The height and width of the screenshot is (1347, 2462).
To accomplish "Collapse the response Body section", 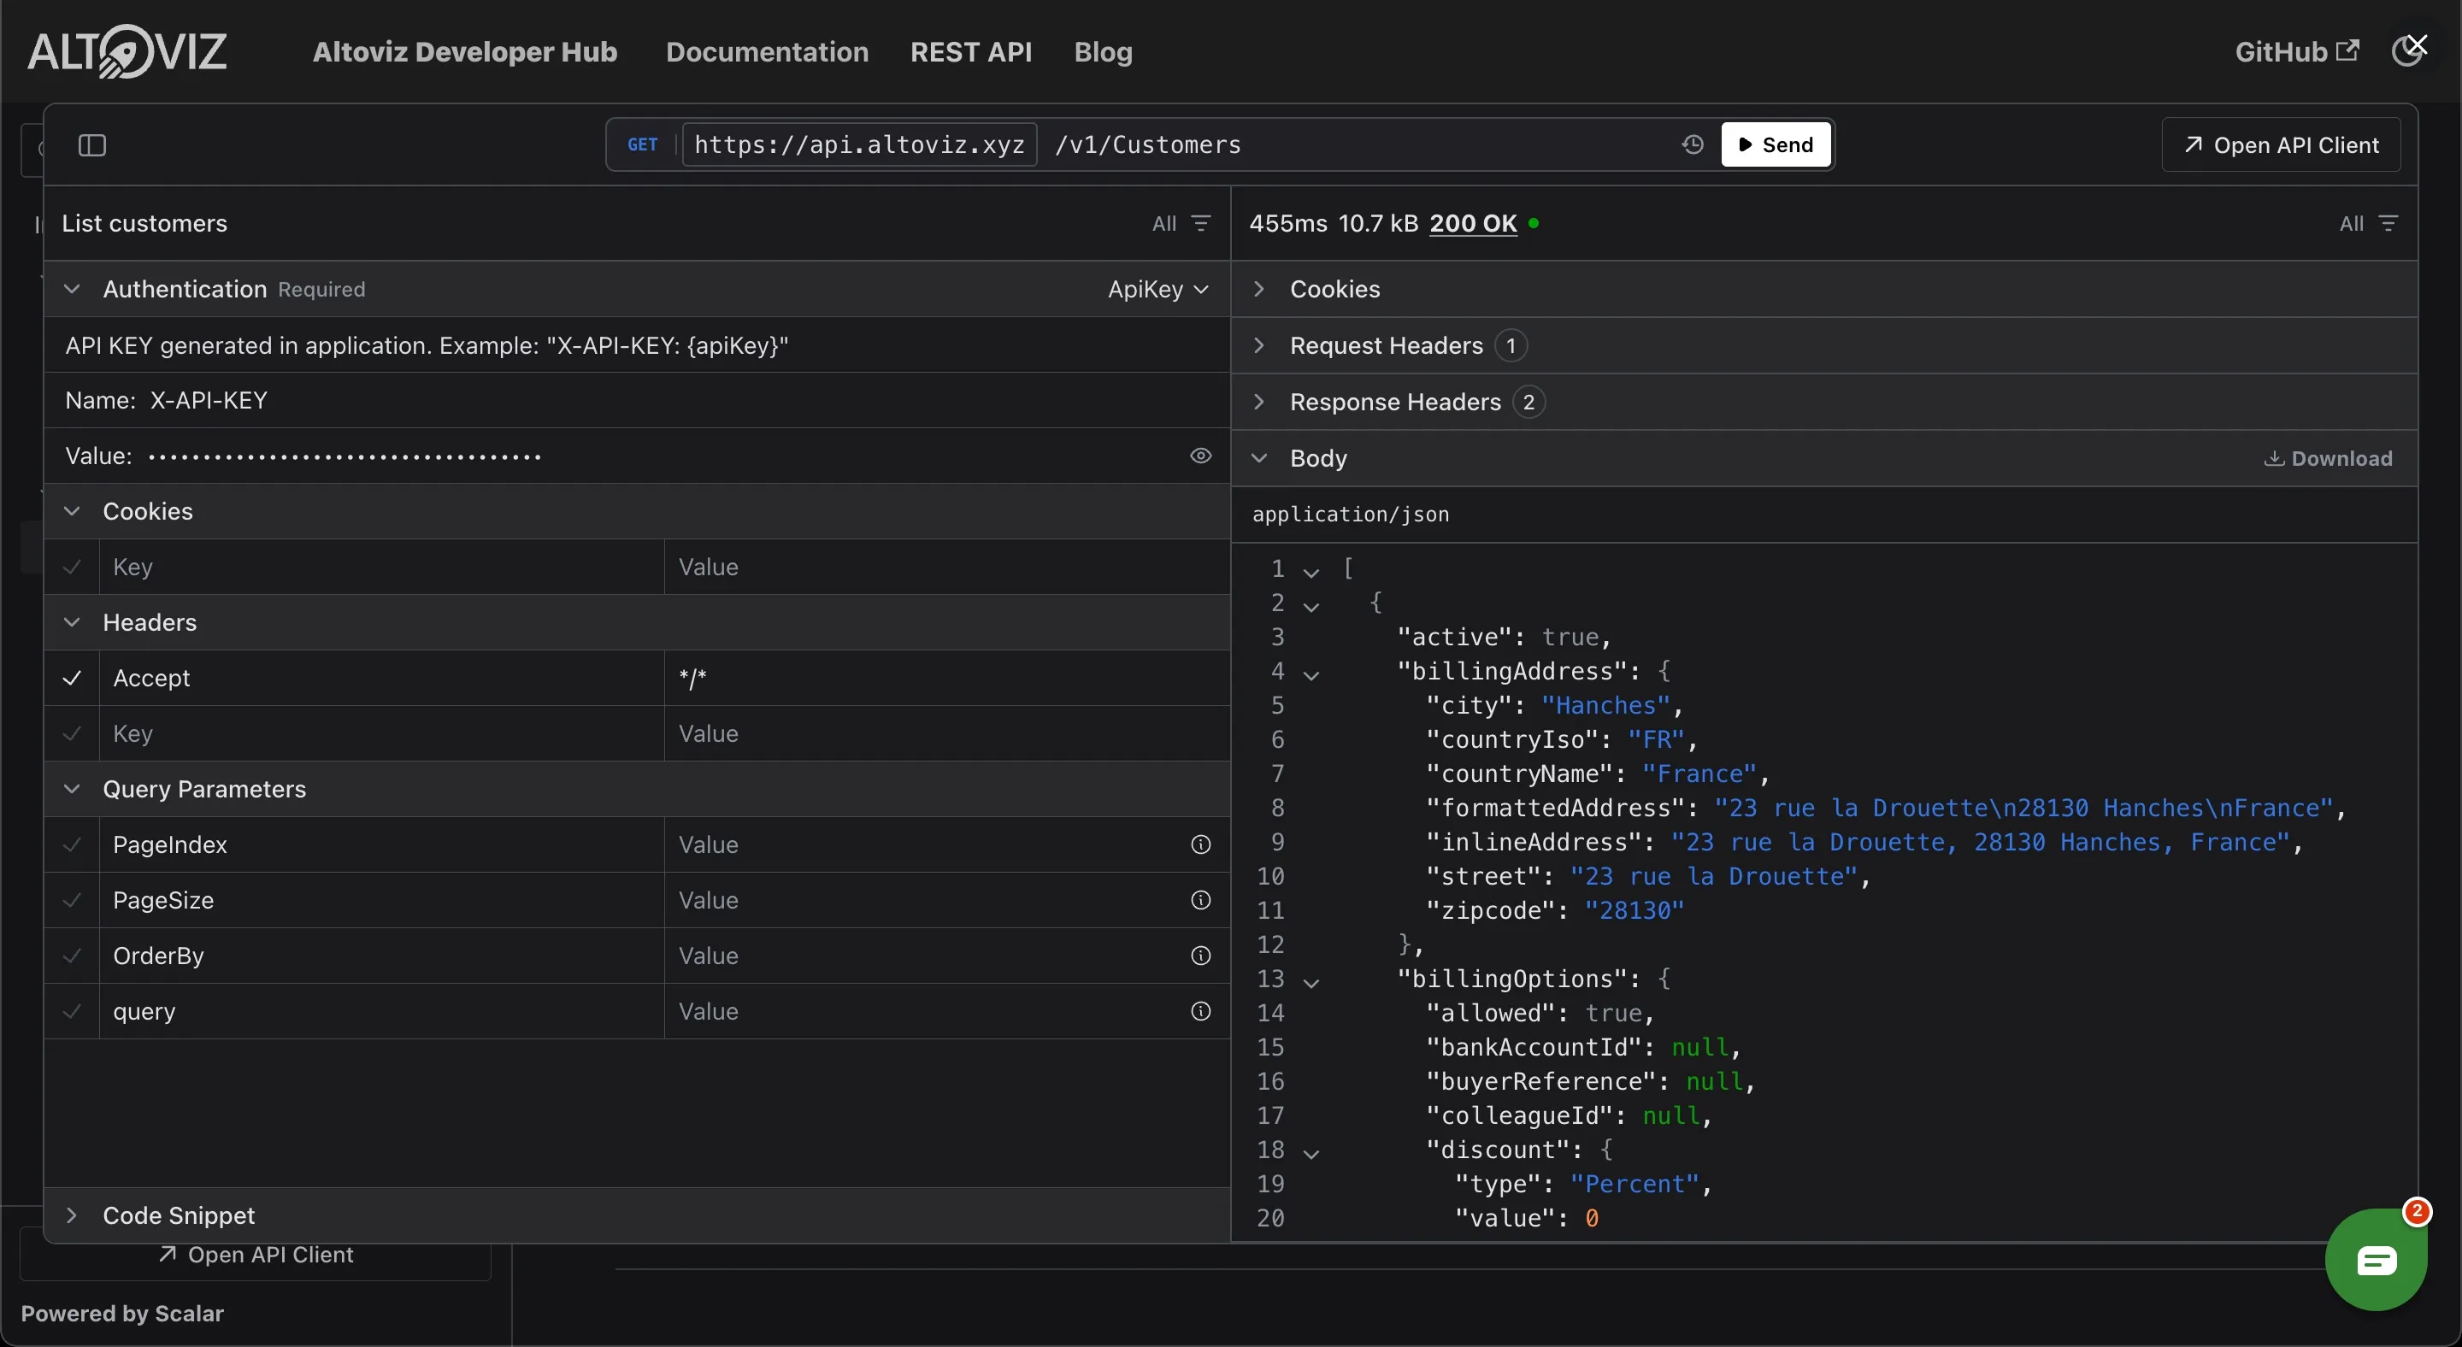I will [1258, 457].
